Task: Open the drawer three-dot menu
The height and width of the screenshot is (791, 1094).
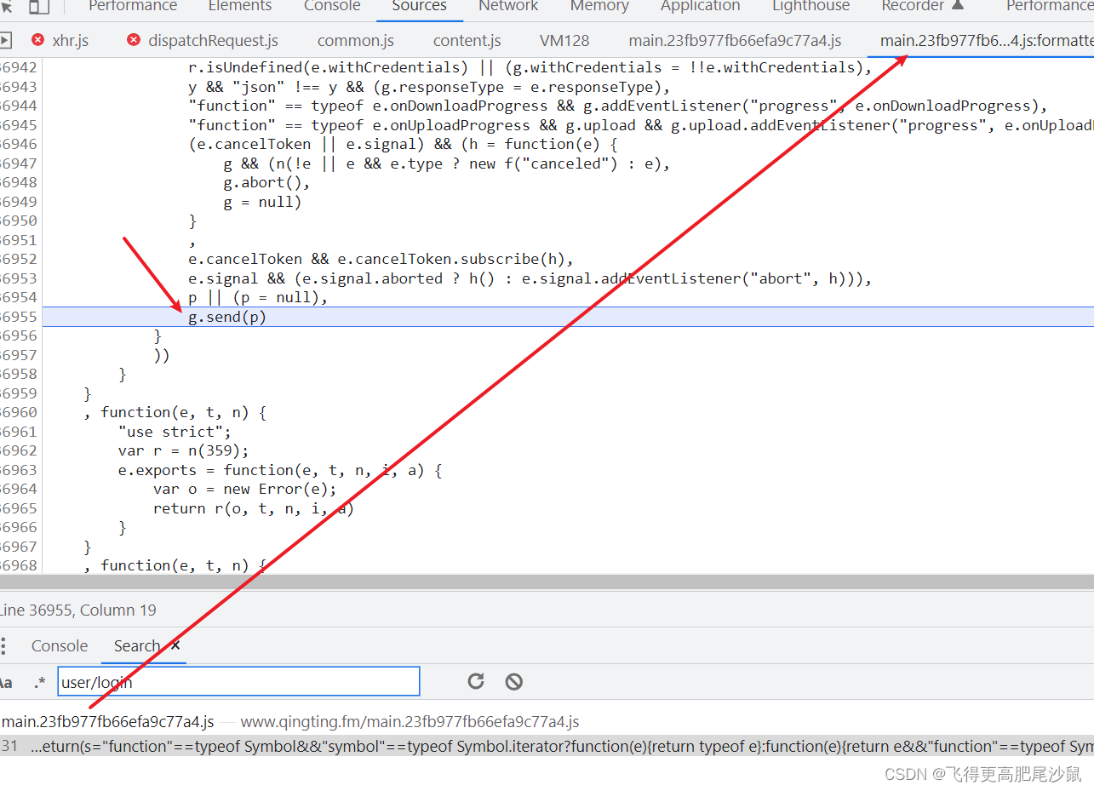Action: [x=3, y=646]
